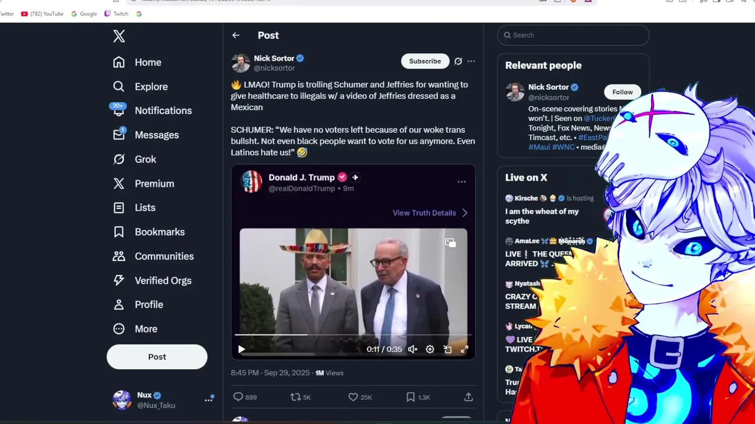
Task: Click the back arrow in Post header
Action: (x=236, y=35)
